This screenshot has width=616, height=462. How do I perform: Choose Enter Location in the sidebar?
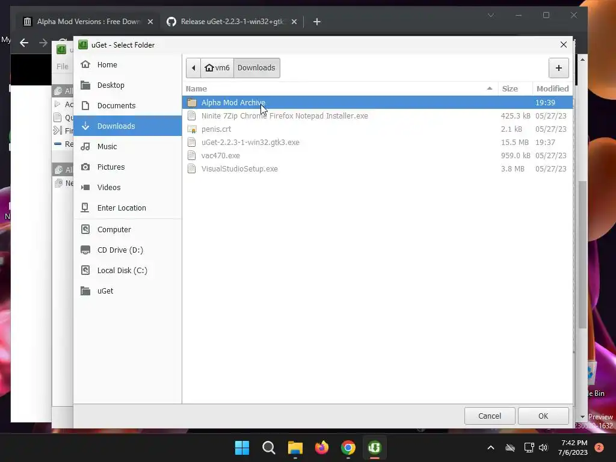128,208
